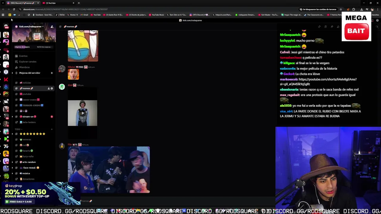381x214 pixels.
Task: Select the Twitch server icon
Action: [6, 161]
